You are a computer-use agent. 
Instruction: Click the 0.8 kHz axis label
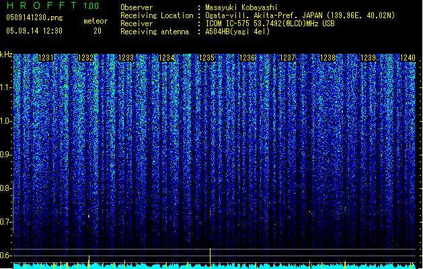(x=6, y=188)
